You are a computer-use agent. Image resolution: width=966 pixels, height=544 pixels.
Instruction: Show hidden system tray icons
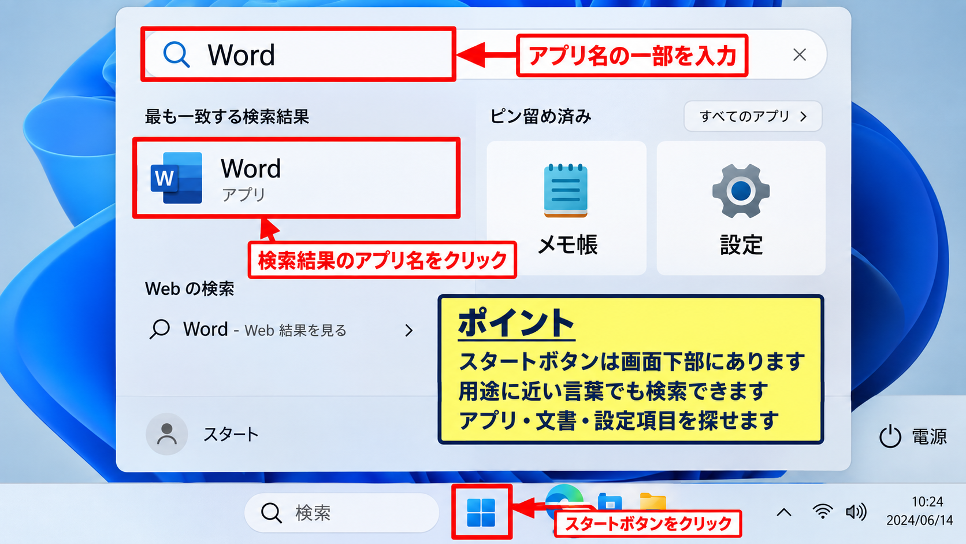pyautogui.click(x=784, y=512)
